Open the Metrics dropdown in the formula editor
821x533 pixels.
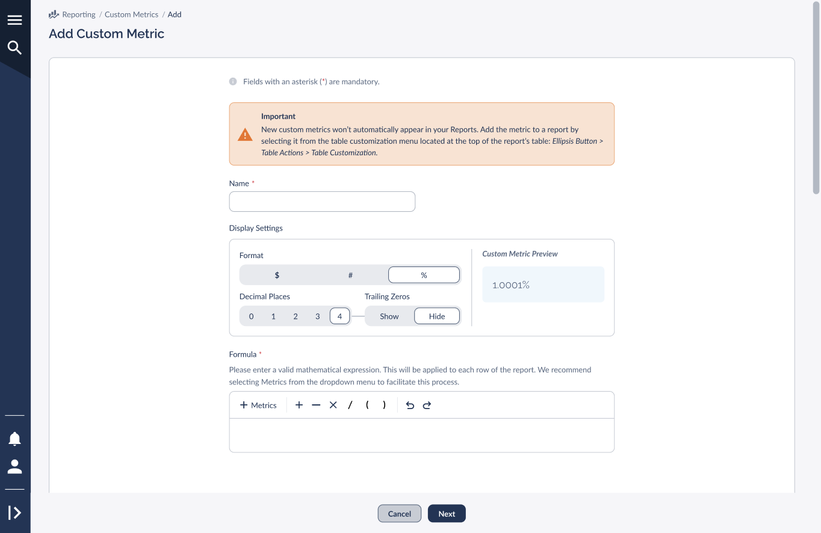[258, 405]
